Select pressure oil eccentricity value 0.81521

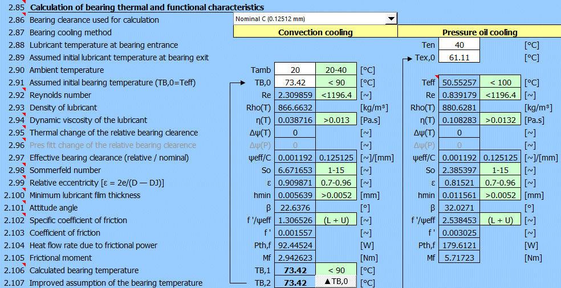459,183
